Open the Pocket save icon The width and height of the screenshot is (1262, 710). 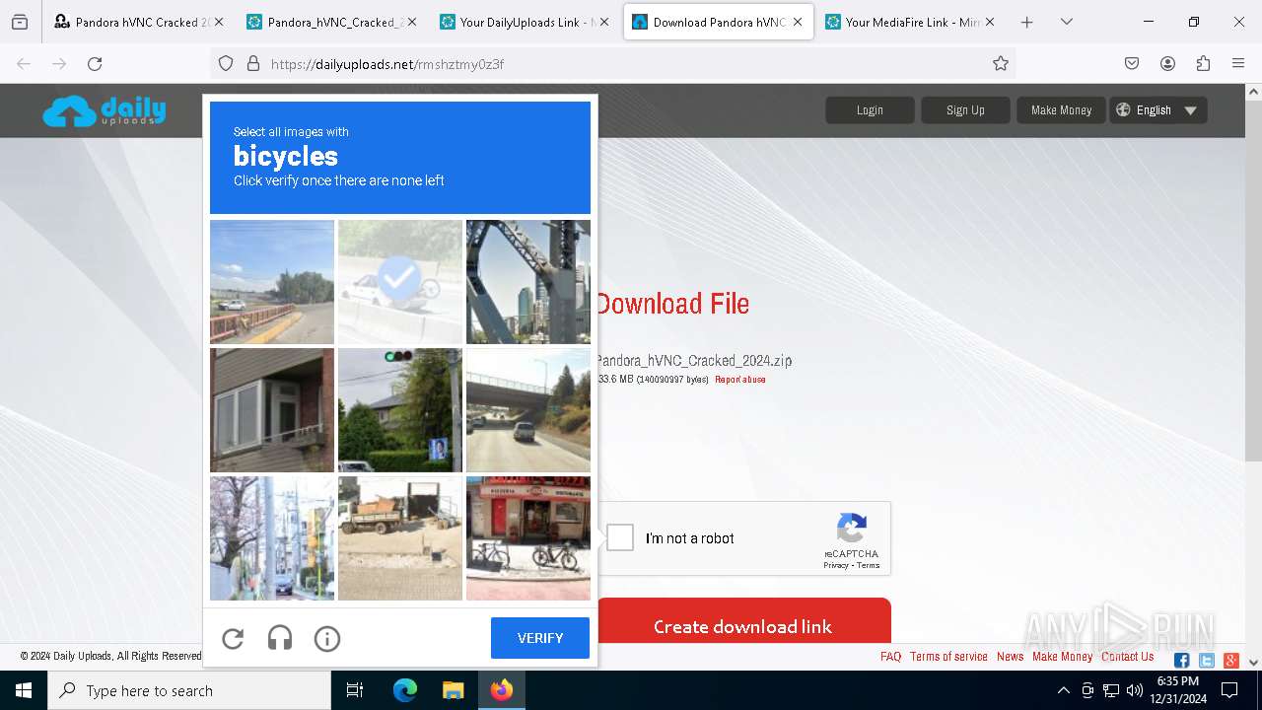pos(1132,63)
